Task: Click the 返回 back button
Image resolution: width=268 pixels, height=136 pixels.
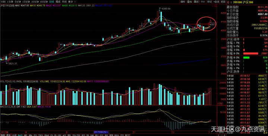Action: 223,2
